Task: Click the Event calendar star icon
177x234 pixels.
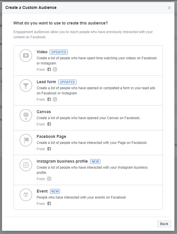Action: click(x=26, y=195)
